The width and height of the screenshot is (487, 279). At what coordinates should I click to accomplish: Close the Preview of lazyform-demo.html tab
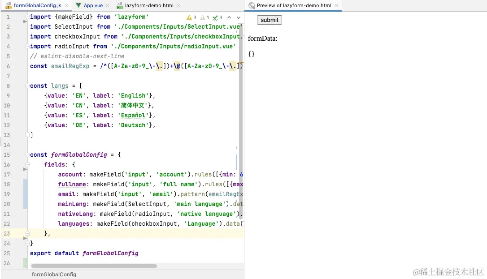[336, 5]
